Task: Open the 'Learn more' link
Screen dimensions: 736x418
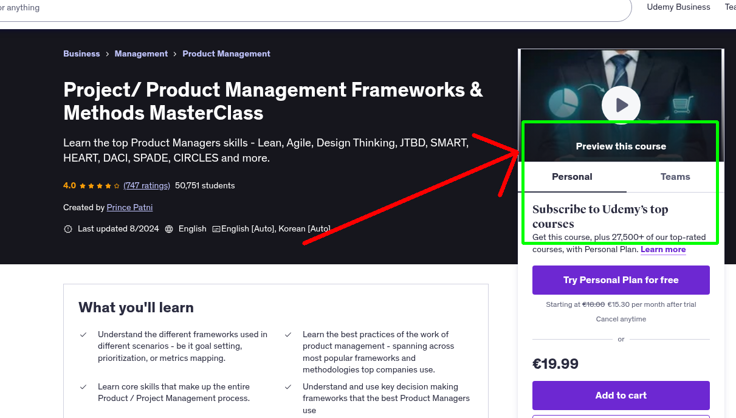Action: coord(663,249)
